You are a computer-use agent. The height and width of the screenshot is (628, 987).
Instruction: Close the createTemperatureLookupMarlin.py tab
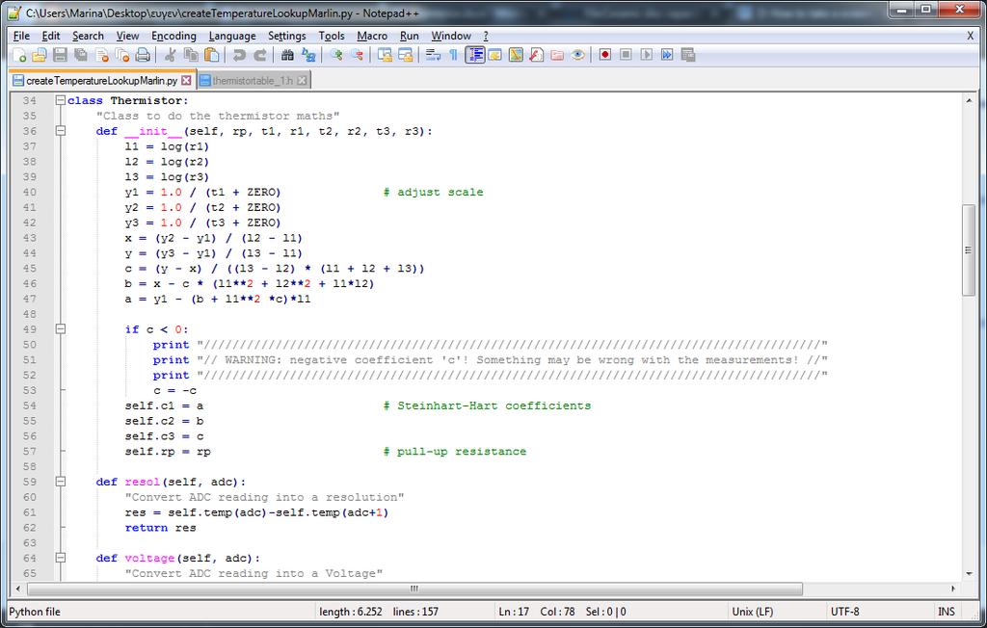pyautogui.click(x=186, y=81)
